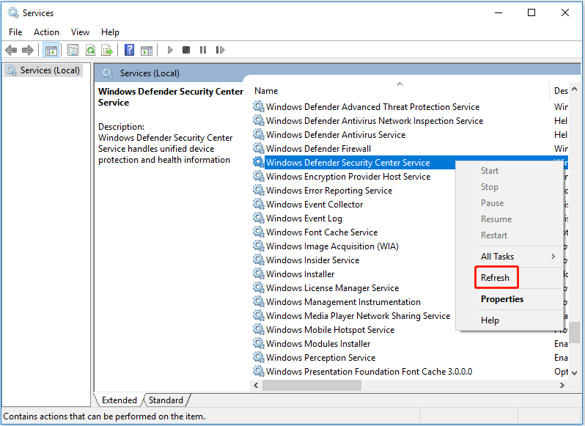Select Windows Insider Service row
This screenshot has width=585, height=426.
tap(312, 260)
